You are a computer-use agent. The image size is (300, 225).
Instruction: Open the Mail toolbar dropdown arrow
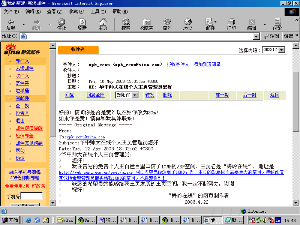[x=216, y=22]
